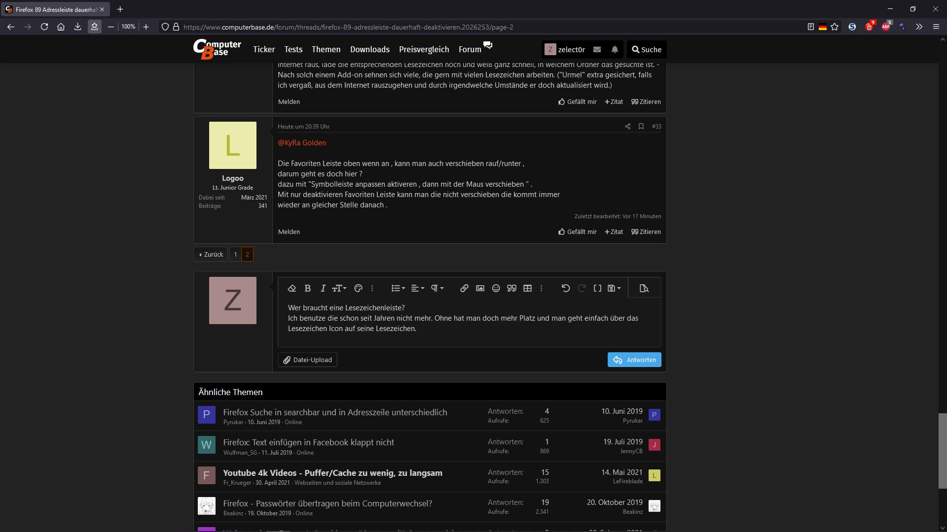Open thread about Facebook text einfügen
This screenshot has height=532, width=947.
(308, 442)
